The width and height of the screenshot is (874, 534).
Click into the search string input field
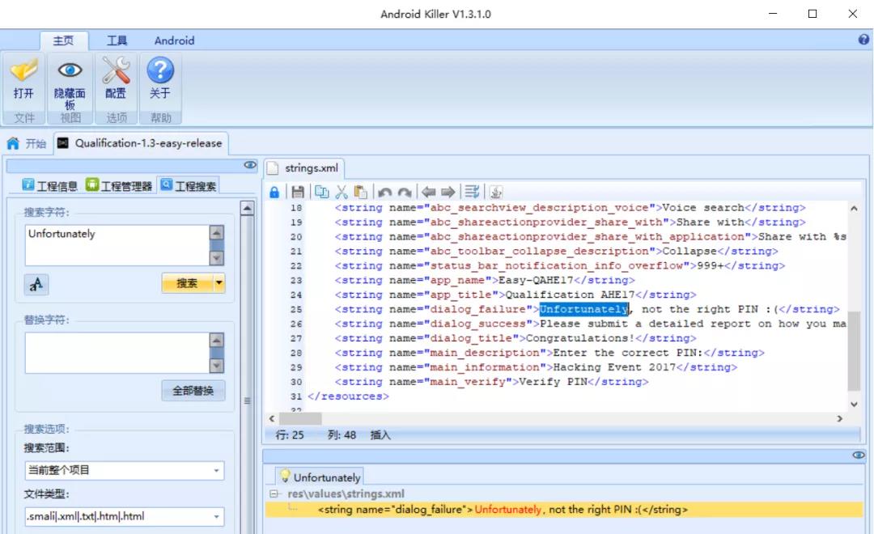(117, 245)
